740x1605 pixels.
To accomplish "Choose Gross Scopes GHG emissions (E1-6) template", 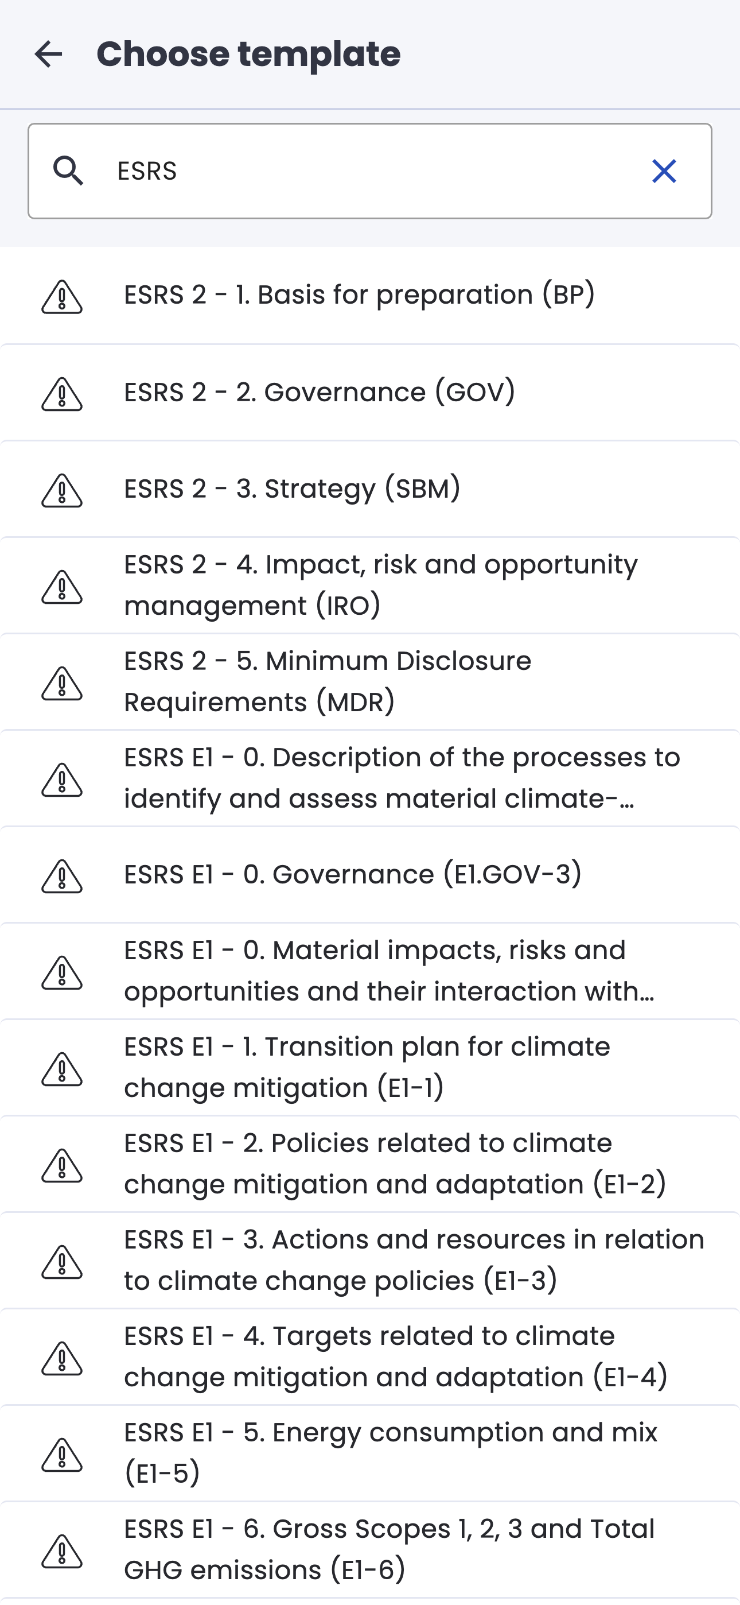I will coord(390,1549).
